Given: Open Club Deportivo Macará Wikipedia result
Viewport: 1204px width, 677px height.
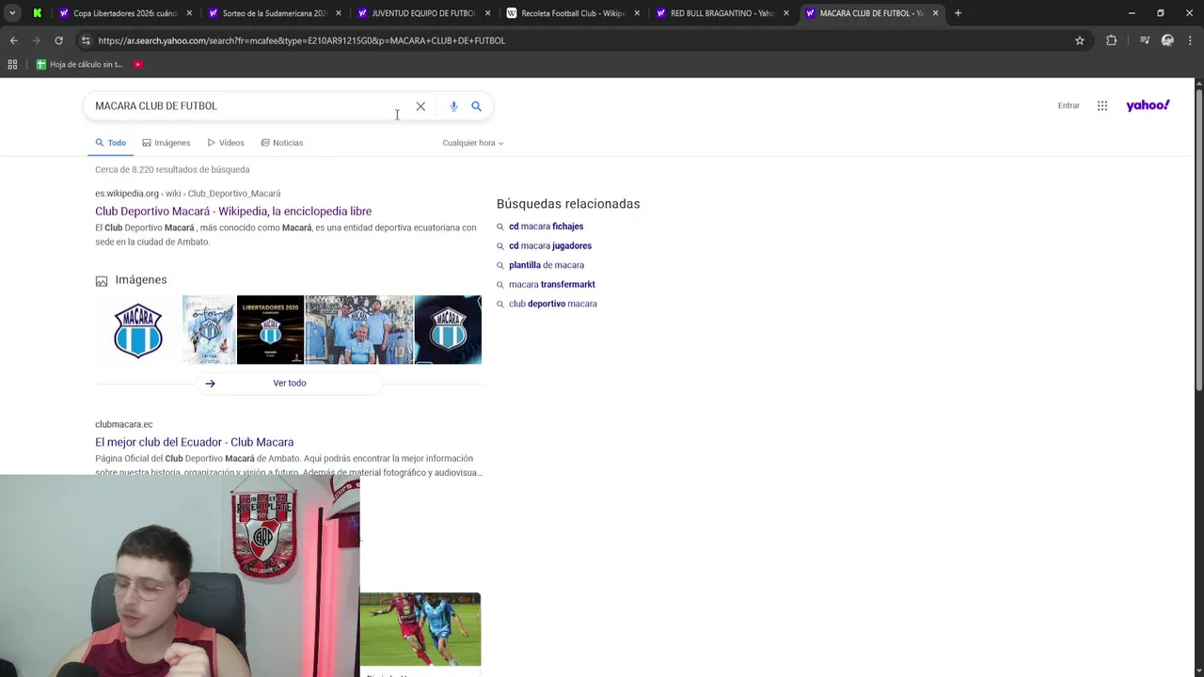Looking at the screenshot, I should point(233,212).
